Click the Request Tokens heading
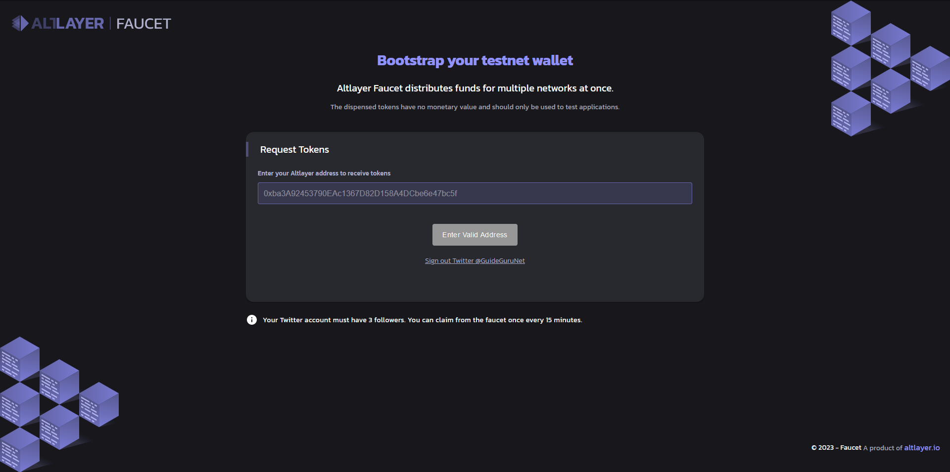The height and width of the screenshot is (472, 950). click(294, 150)
